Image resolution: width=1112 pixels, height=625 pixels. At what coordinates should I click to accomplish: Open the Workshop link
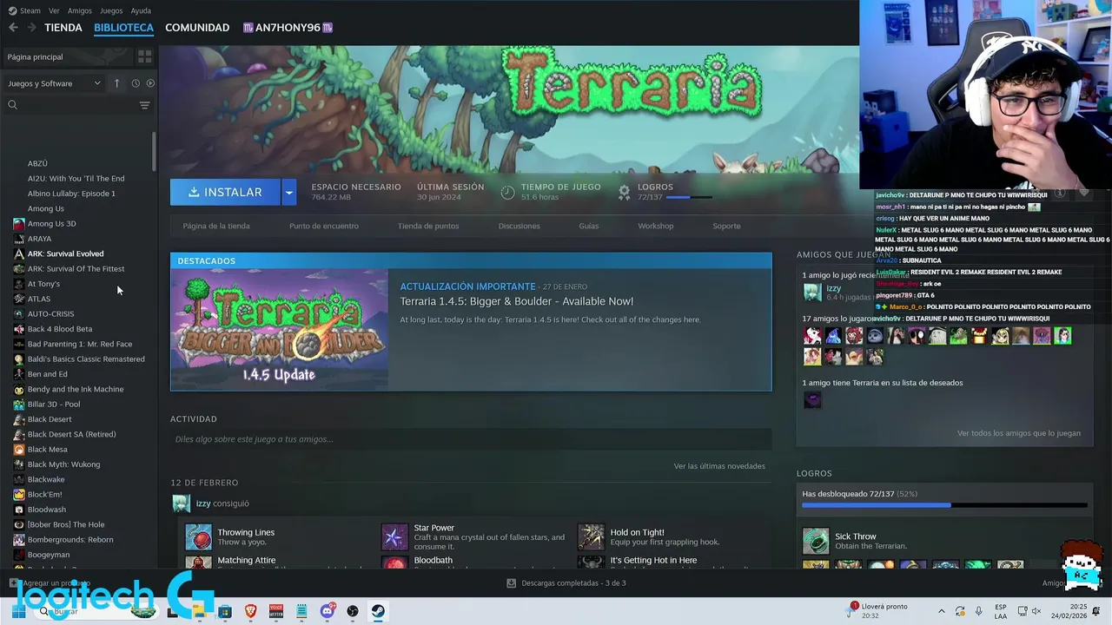656,226
